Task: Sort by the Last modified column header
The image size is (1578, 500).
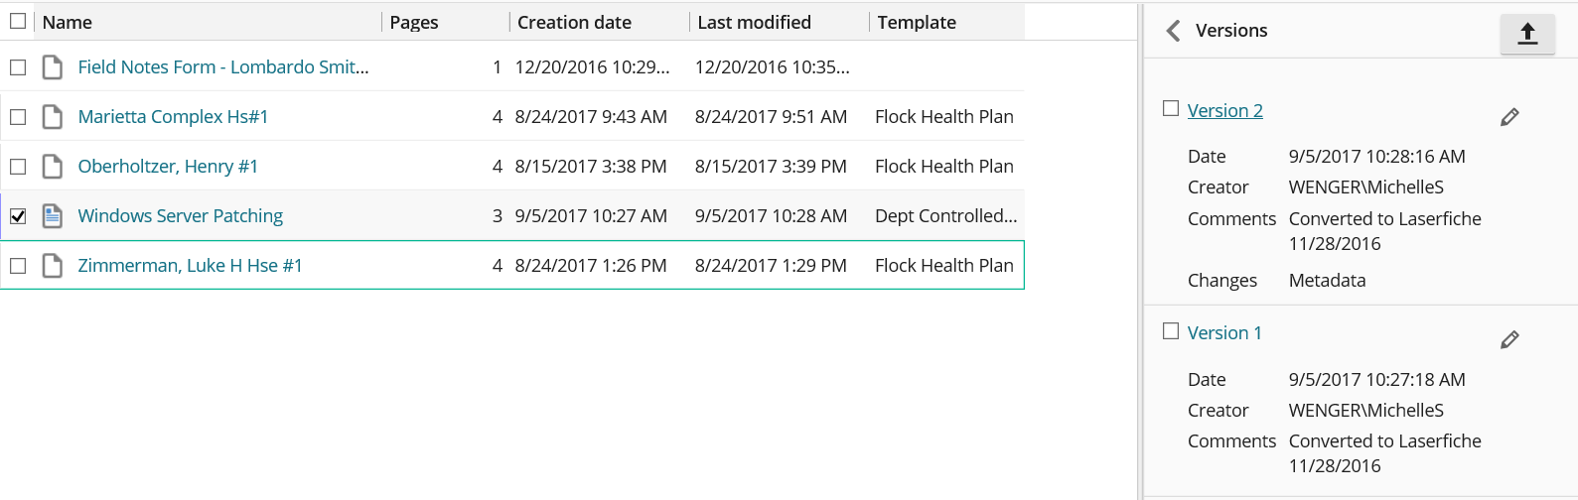Action: (754, 22)
